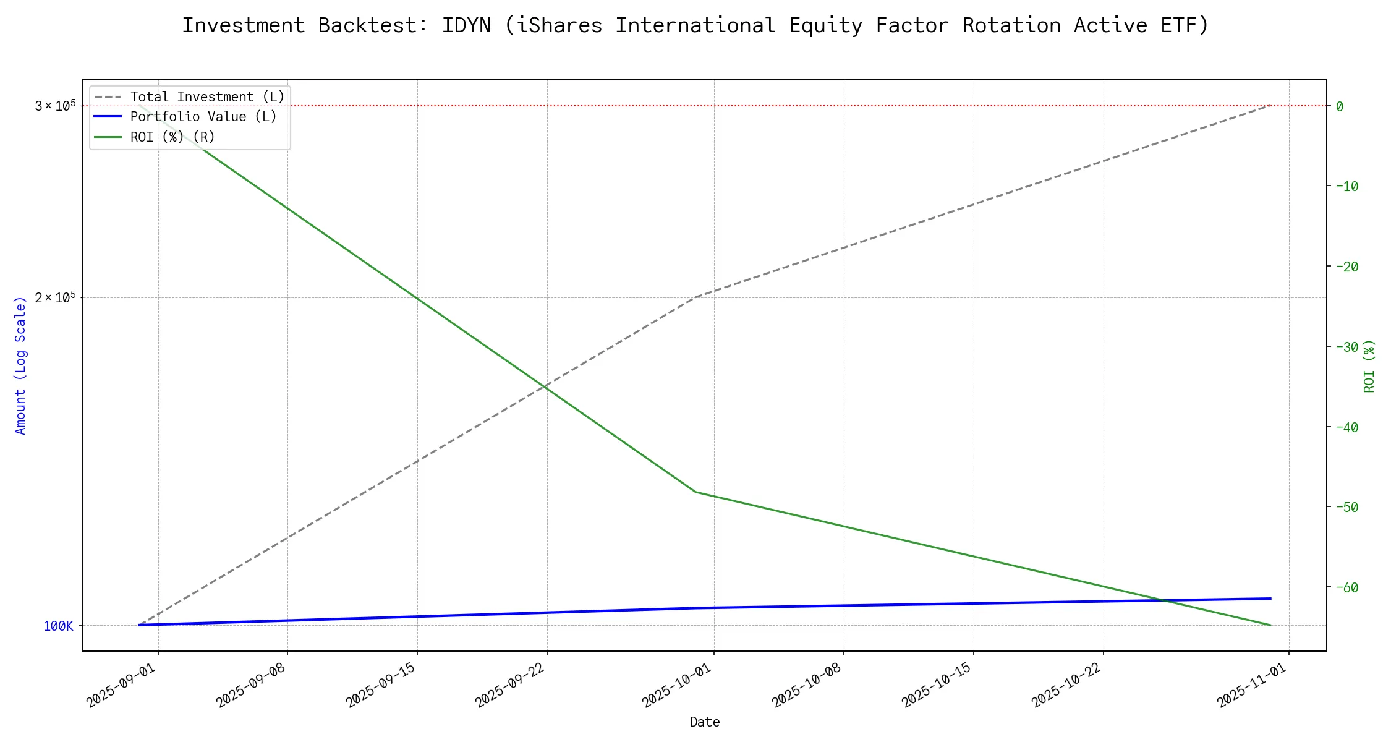Image resolution: width=1391 pixels, height=742 pixels.
Task: Click the Amount (Log Scale) axis title
Action: pyautogui.click(x=20, y=365)
